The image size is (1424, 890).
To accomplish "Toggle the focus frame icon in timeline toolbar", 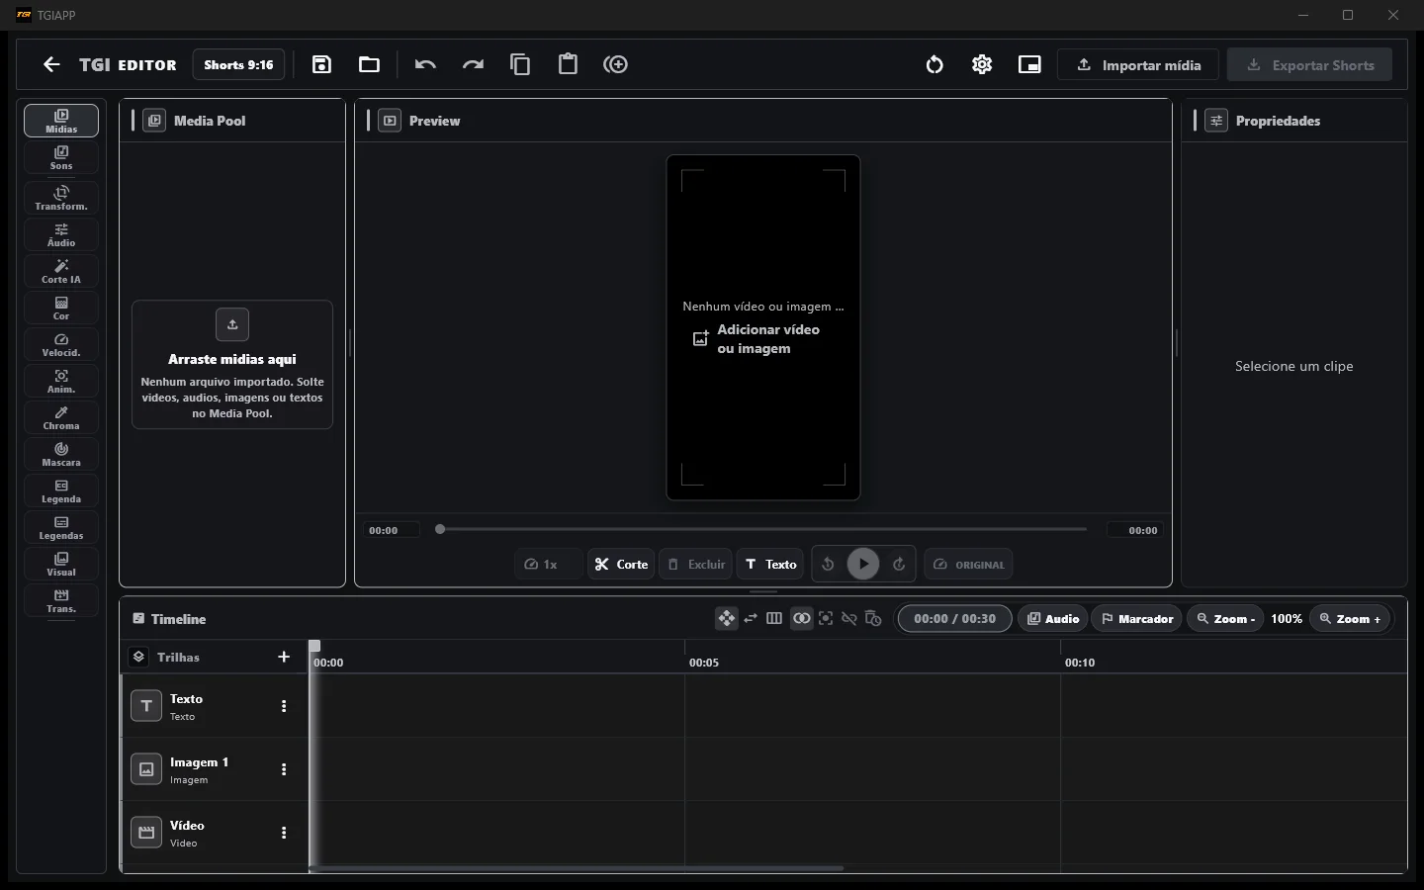I will click(826, 618).
